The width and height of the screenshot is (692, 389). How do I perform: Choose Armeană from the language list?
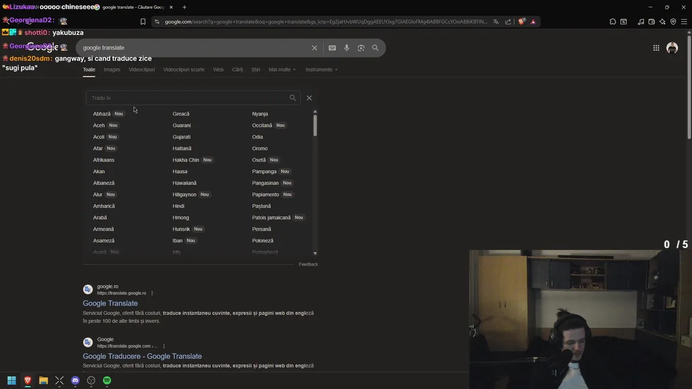tap(103, 229)
